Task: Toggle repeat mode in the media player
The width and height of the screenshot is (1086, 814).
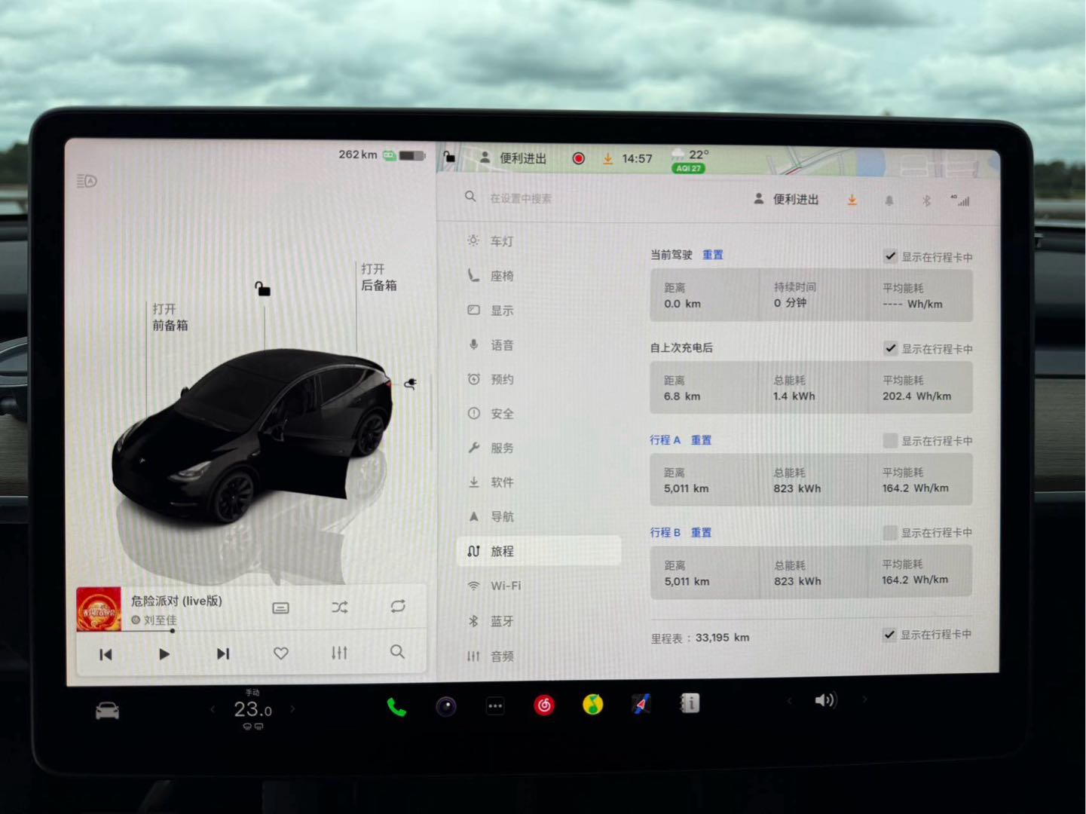Action: pyautogui.click(x=398, y=606)
